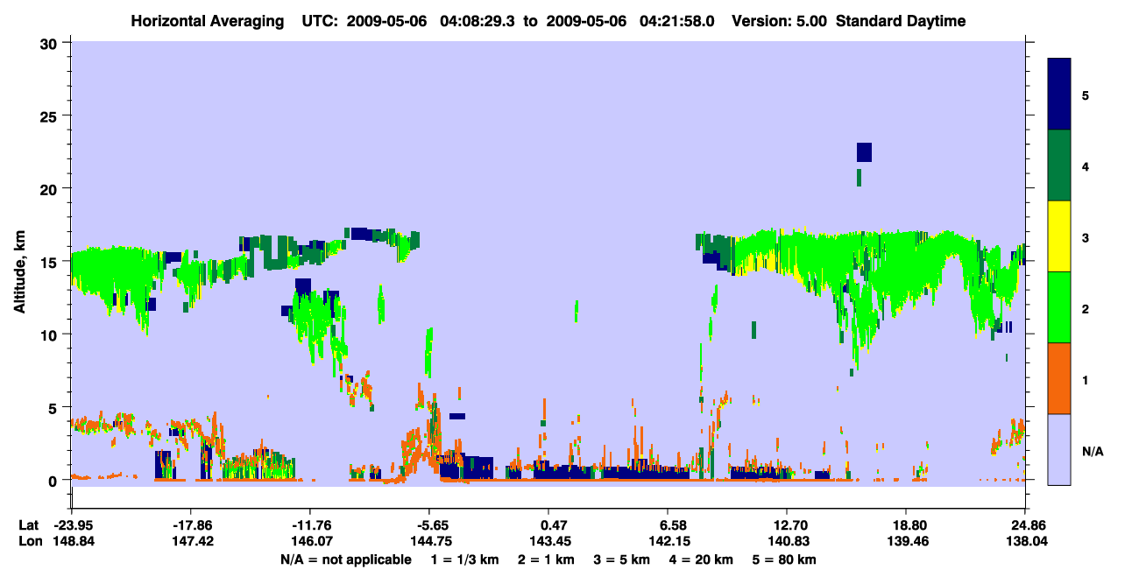Click the altitude tick label 20
1139x584 pixels.
click(49, 188)
